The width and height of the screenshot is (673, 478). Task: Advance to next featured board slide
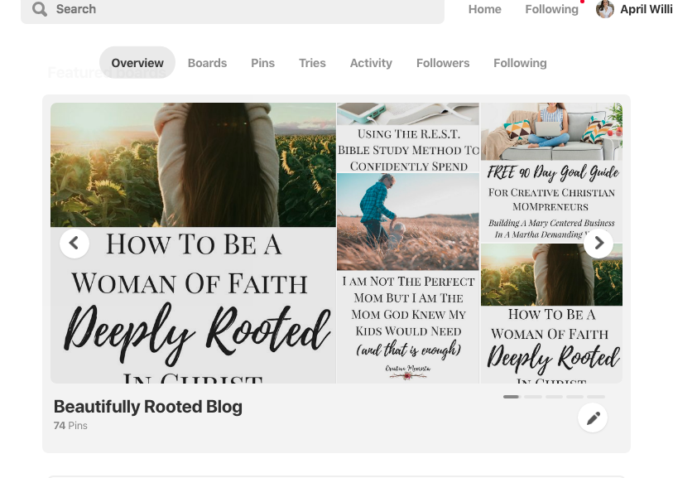click(x=598, y=244)
